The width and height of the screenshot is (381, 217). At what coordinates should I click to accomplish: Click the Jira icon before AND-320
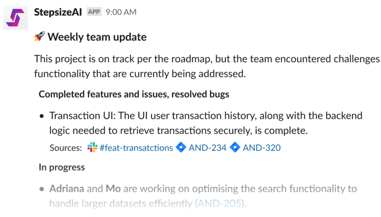pos(235,147)
